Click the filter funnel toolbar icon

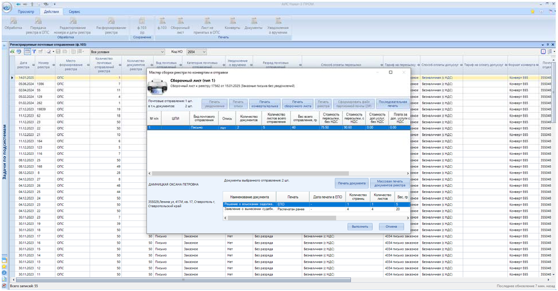34,52
